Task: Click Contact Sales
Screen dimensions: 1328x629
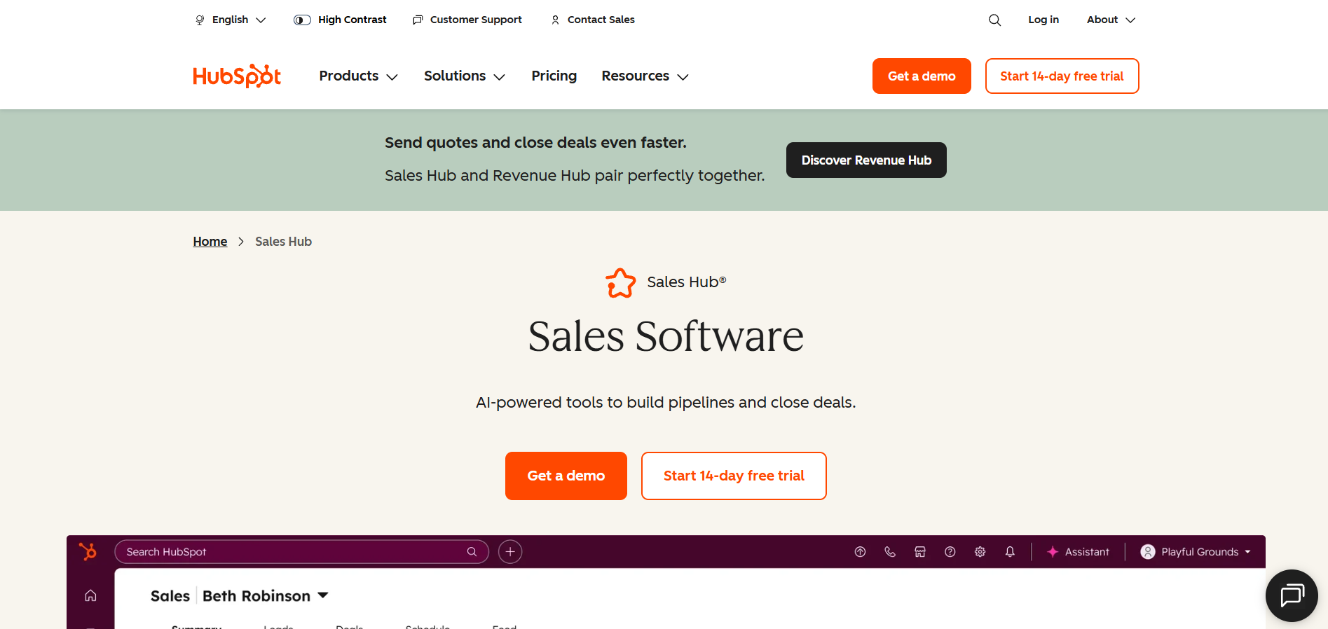Action: [x=593, y=20]
